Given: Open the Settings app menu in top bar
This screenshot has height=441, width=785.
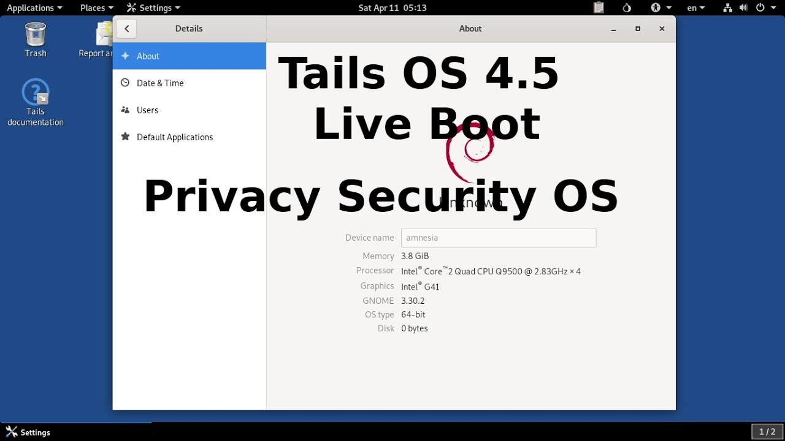Looking at the screenshot, I should [x=153, y=8].
